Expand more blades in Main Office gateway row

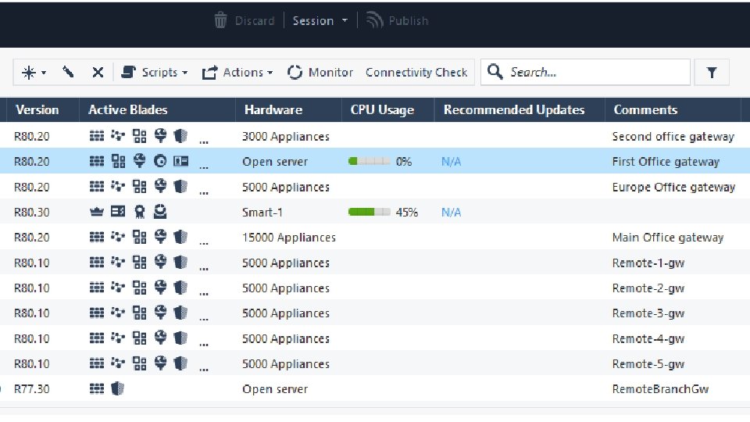click(x=204, y=242)
